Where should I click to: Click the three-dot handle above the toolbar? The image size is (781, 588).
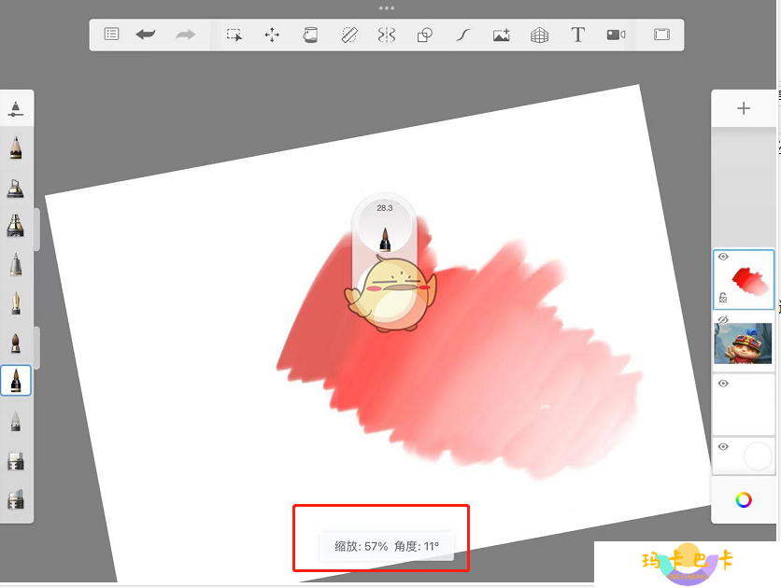[387, 8]
